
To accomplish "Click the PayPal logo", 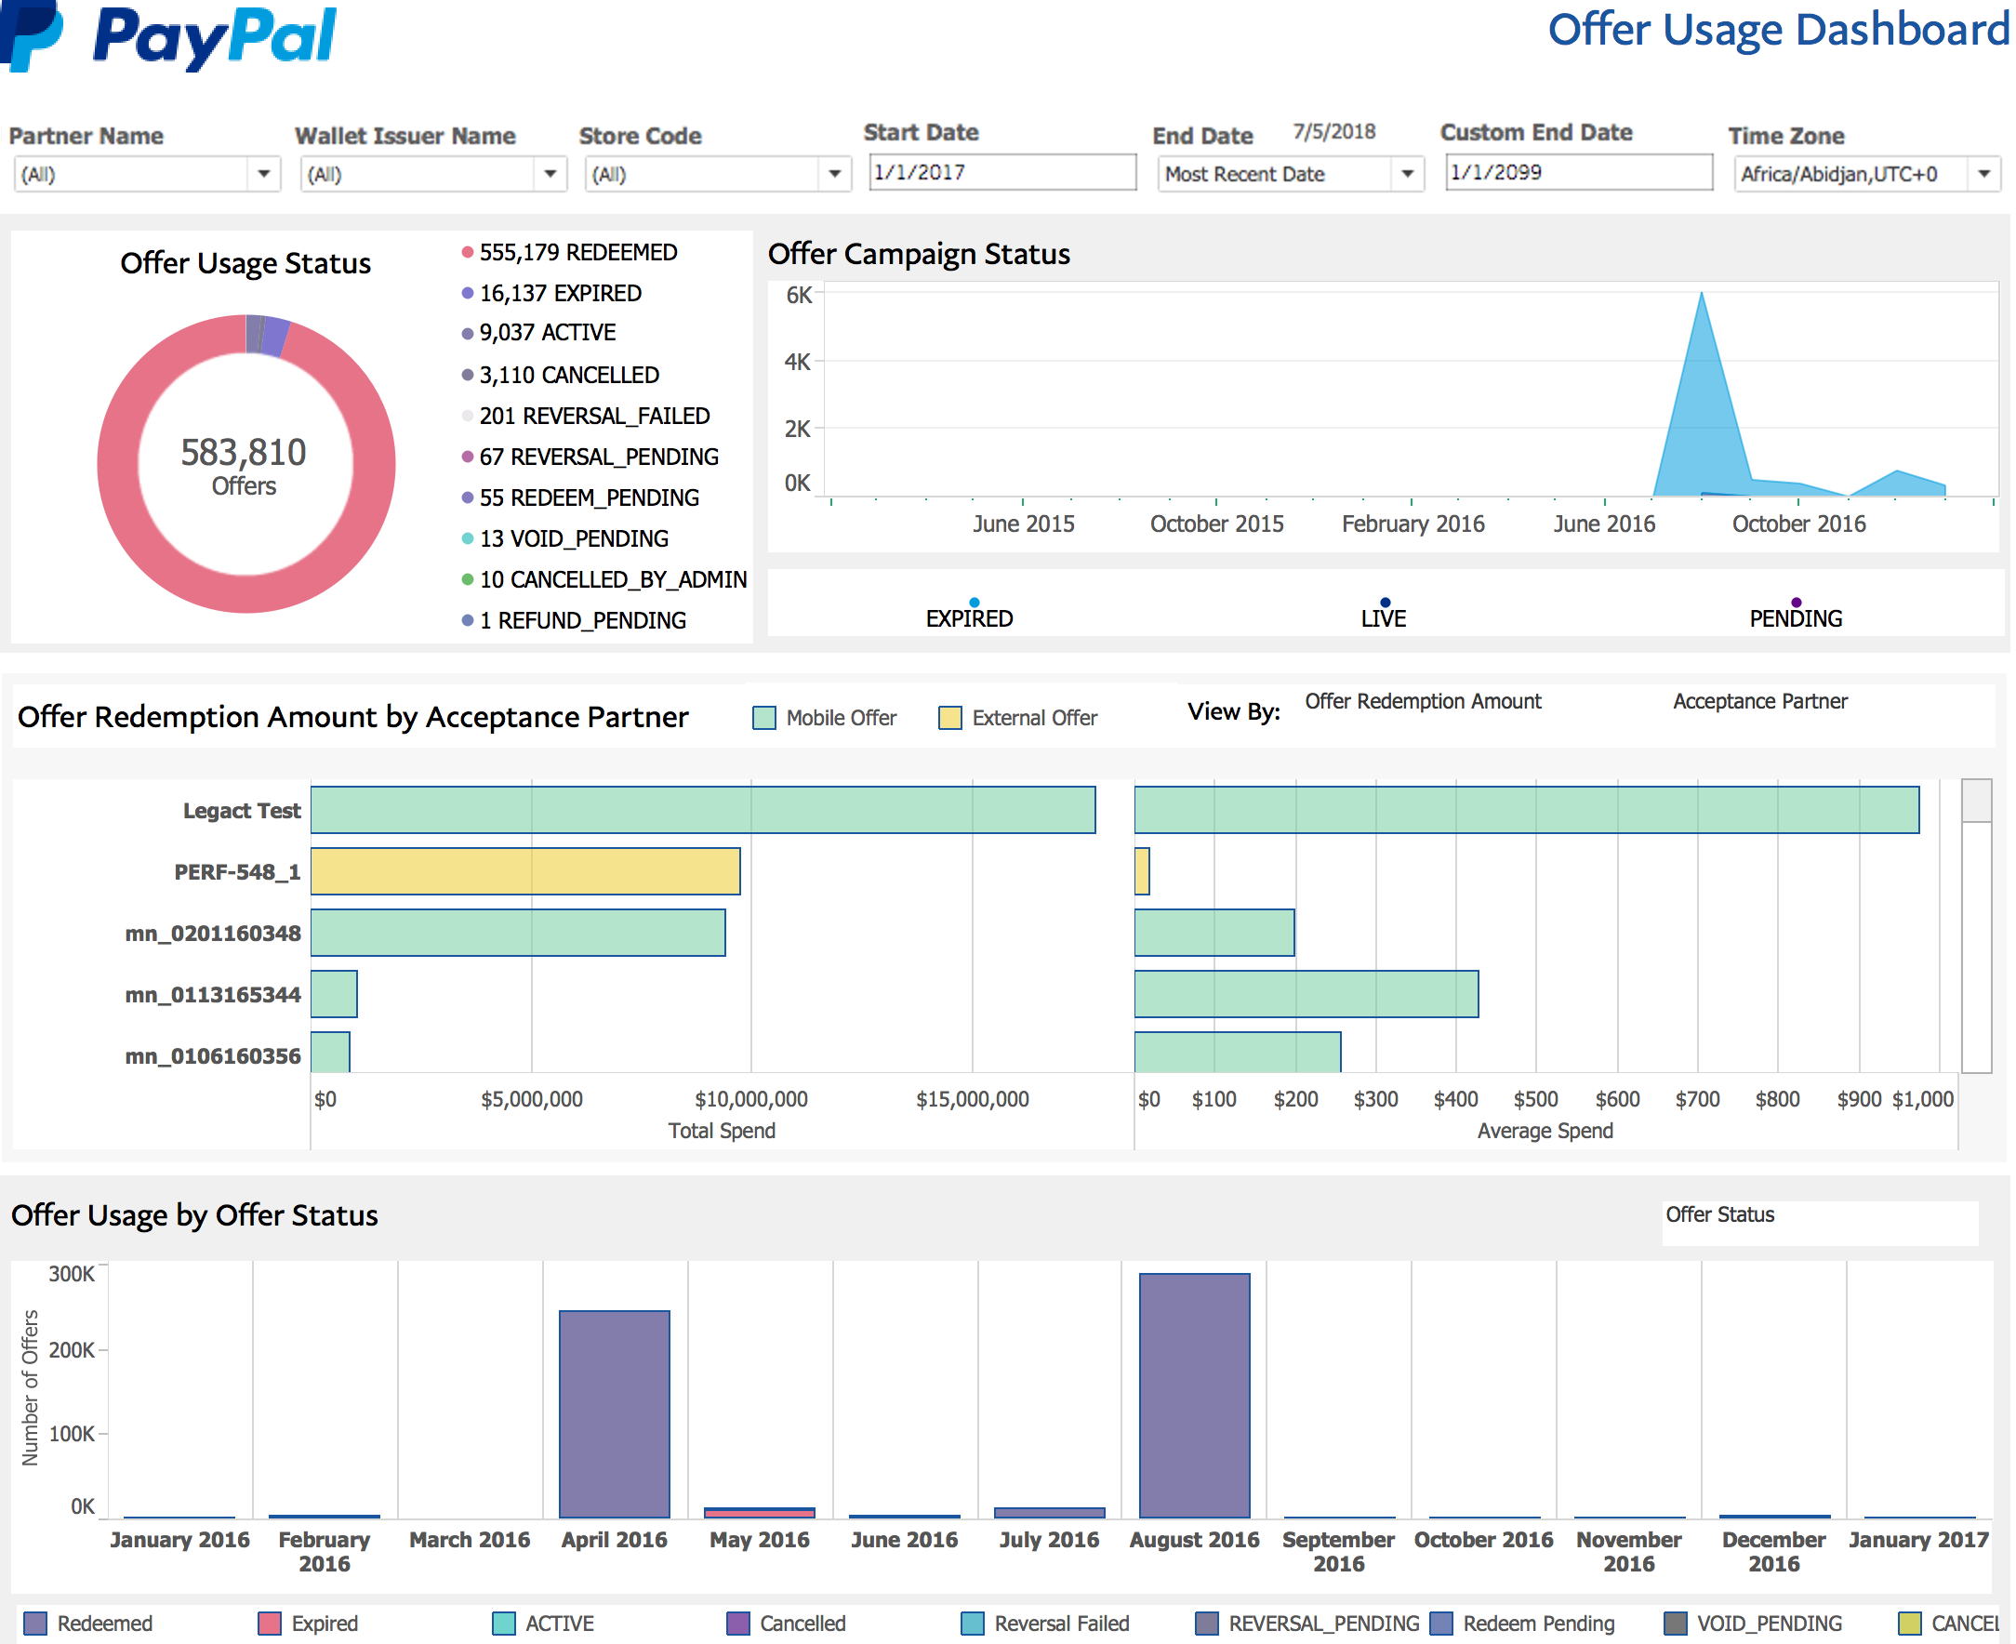I will click(168, 36).
